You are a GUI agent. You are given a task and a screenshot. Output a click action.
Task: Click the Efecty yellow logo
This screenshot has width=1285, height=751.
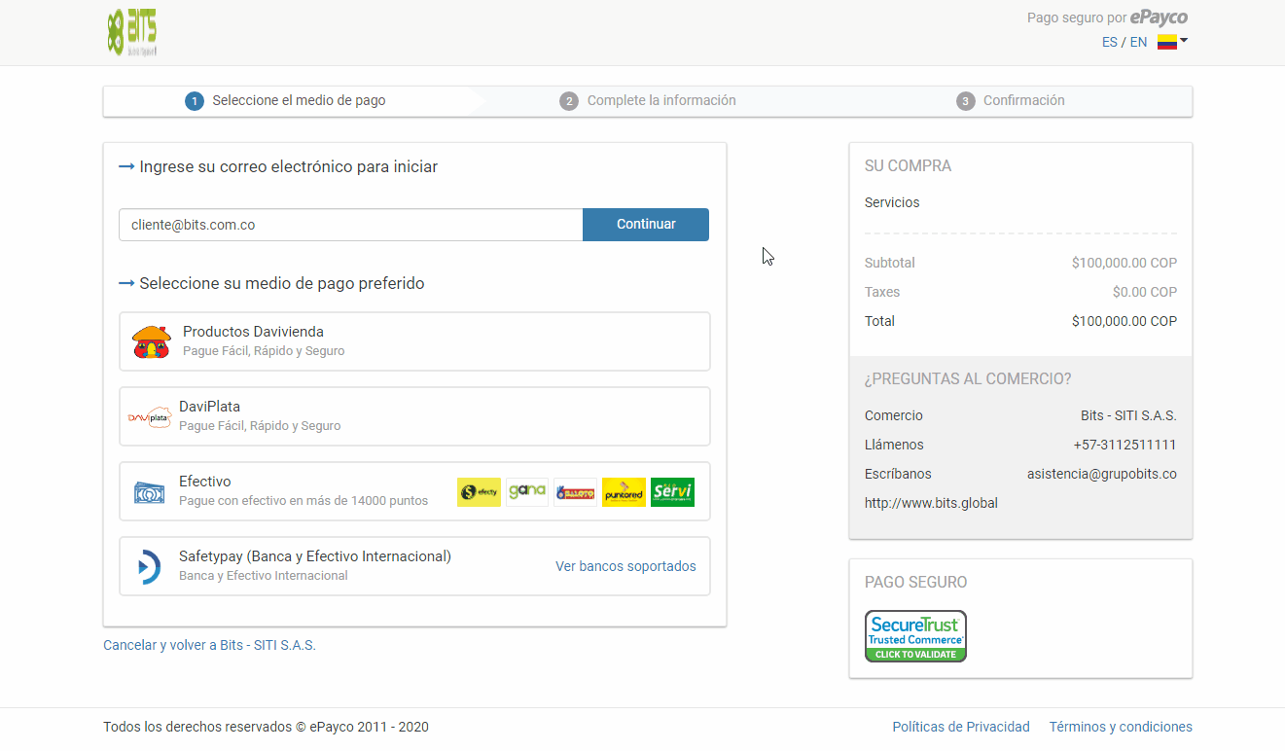pos(479,492)
